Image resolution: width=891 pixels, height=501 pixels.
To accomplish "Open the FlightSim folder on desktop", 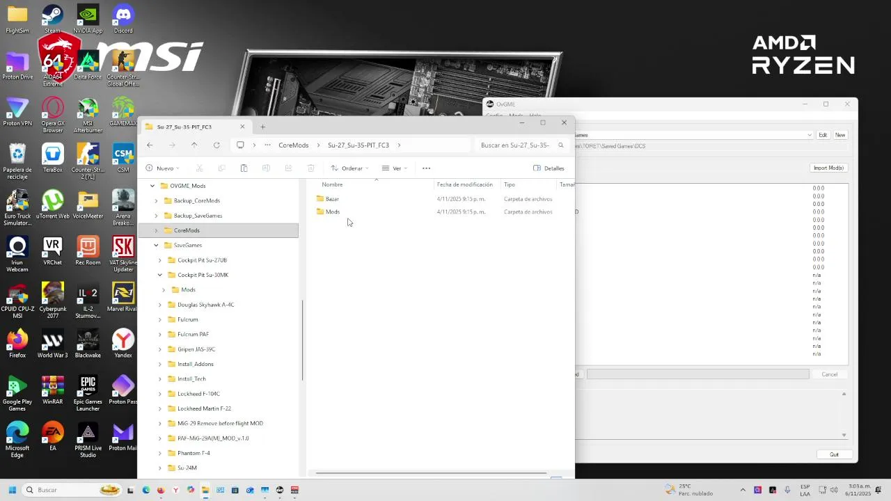I will (x=17, y=19).
